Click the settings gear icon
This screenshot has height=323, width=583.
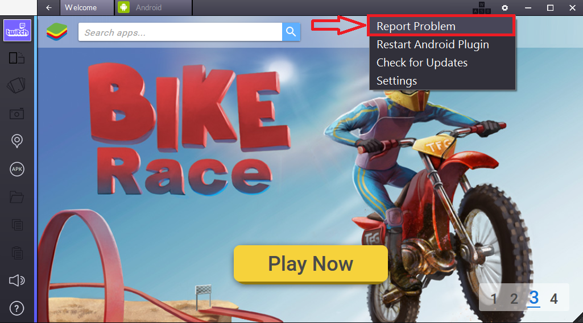click(x=505, y=8)
